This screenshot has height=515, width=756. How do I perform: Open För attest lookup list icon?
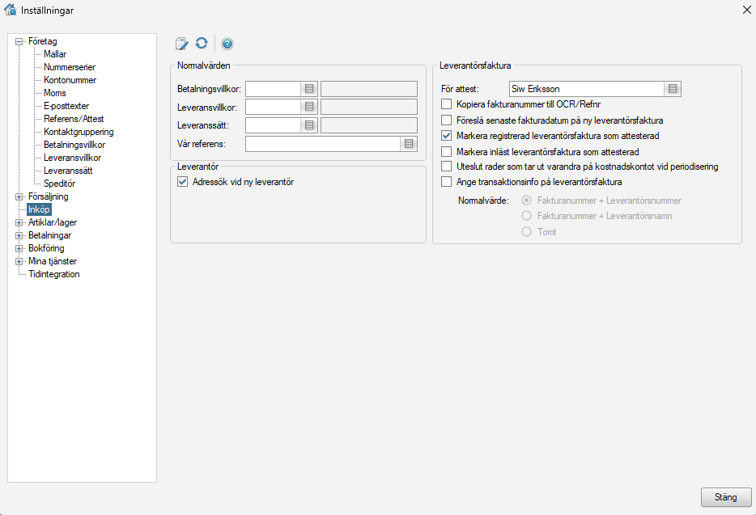[x=673, y=89]
